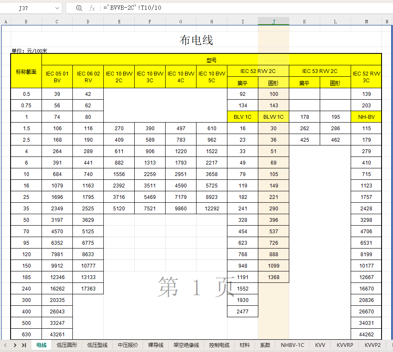
Task: Select the 裸导线 sheet tab
Action: (x=155, y=345)
